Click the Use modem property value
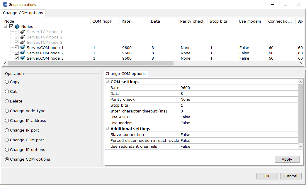Viewport: 306px width, 185px height. pyautogui.click(x=239, y=123)
